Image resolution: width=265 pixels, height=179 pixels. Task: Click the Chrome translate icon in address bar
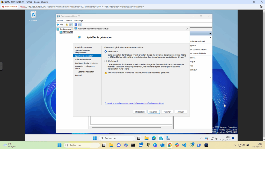[x=261, y=7]
